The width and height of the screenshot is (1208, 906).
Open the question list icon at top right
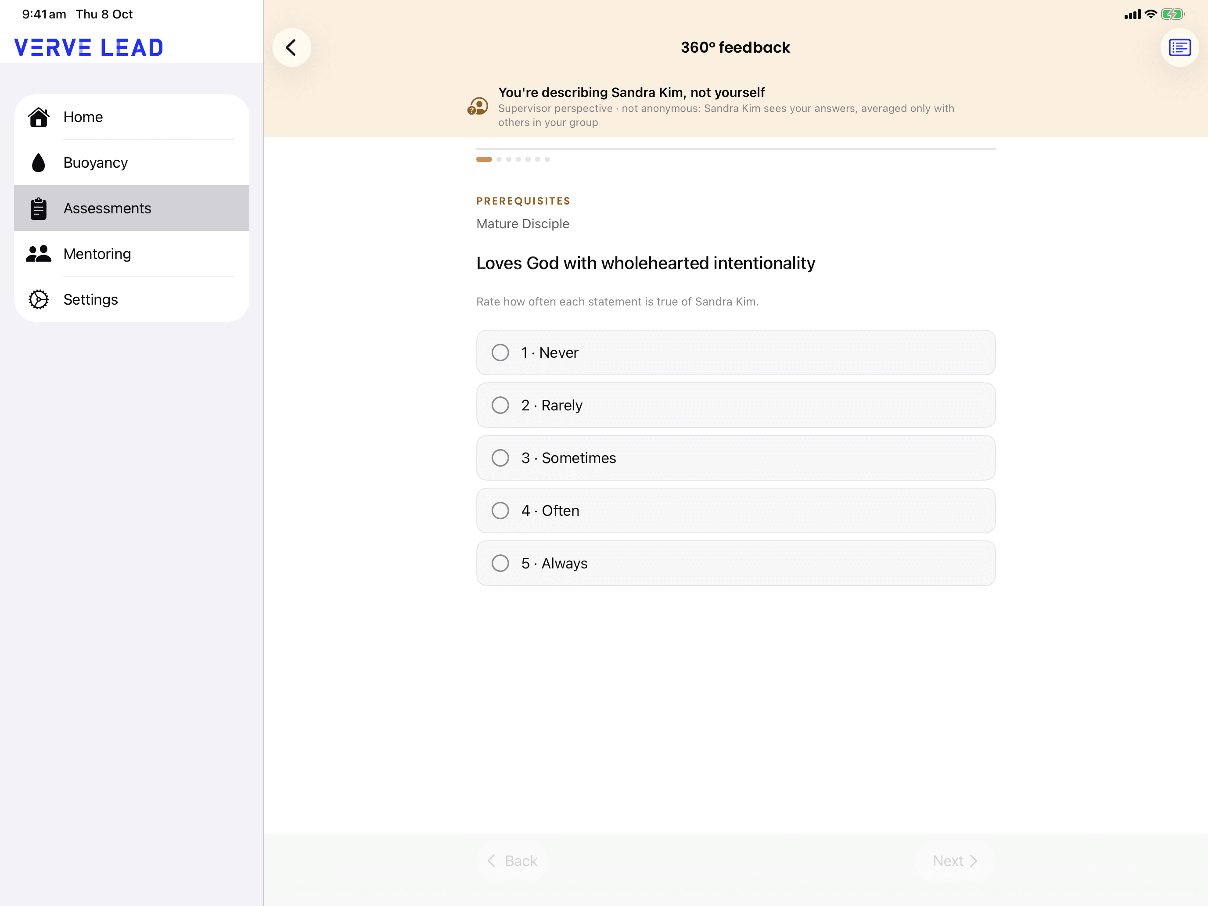point(1179,47)
